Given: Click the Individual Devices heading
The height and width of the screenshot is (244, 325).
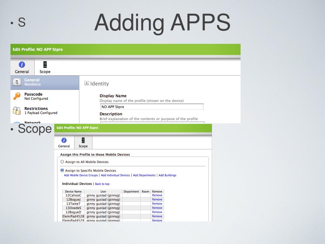Looking at the screenshot, I should [x=77, y=184].
